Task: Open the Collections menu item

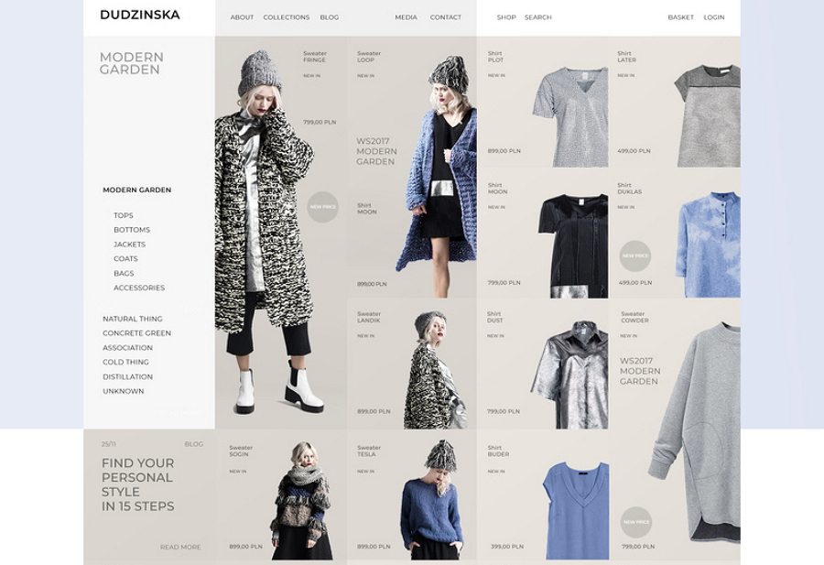Action: pos(287,17)
